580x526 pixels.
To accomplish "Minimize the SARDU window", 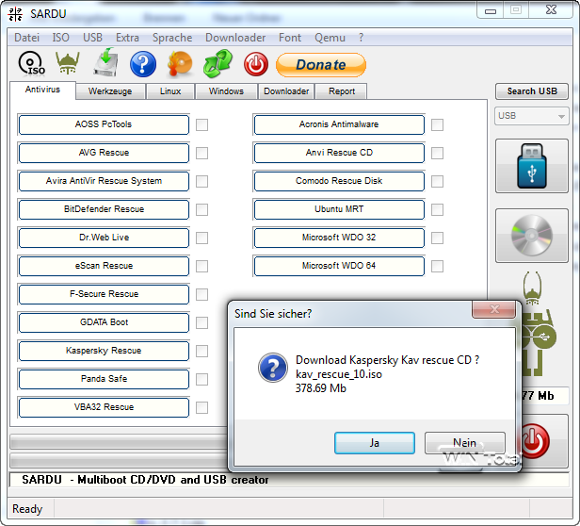I will (x=491, y=10).
